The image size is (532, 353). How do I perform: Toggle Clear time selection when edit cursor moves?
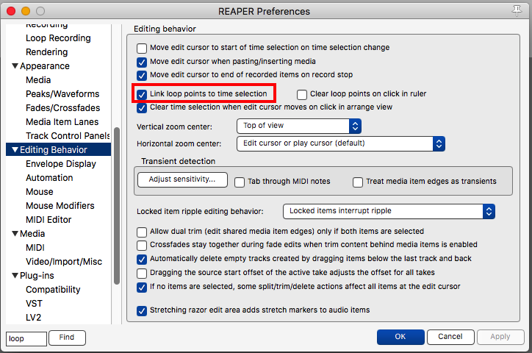tap(142, 108)
